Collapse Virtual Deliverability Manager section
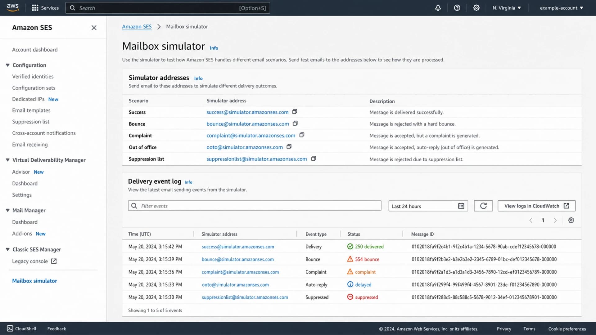Screen dimensions: 596x335 (x=8, y=160)
